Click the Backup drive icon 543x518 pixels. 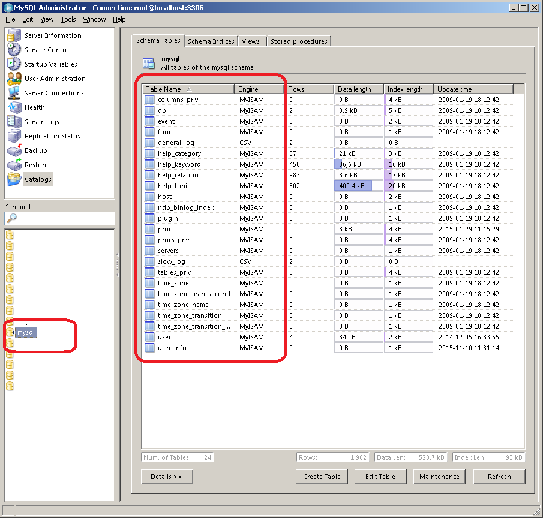(x=14, y=150)
